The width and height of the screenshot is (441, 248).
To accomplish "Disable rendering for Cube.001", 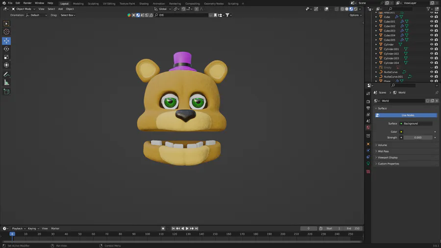I will [436, 22].
